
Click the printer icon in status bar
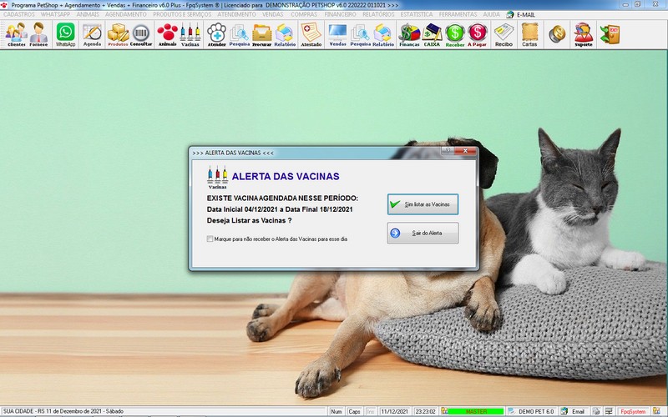596,411
